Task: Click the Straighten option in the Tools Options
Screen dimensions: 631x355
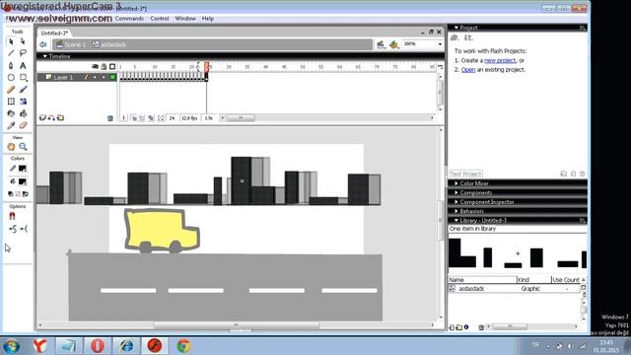Action: point(24,229)
